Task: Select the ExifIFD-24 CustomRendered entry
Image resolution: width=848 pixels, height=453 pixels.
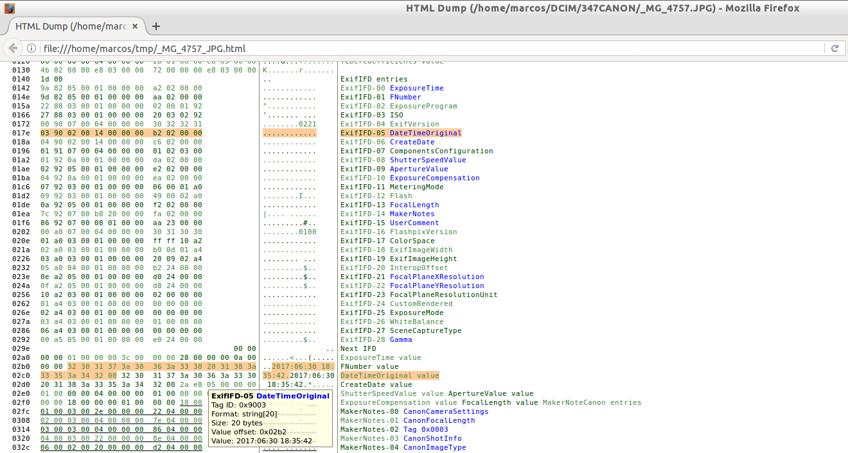Action: (x=396, y=304)
